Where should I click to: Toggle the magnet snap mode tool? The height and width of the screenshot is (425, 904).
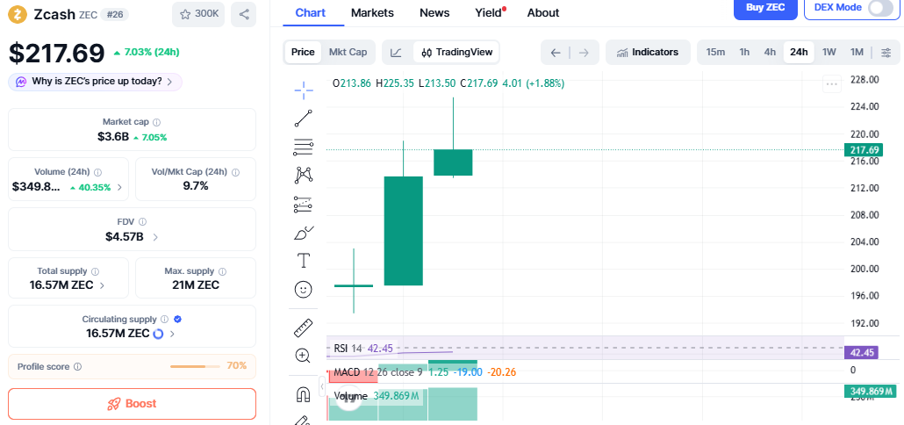pos(304,394)
